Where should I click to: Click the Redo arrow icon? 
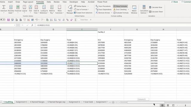coord(42,20)
